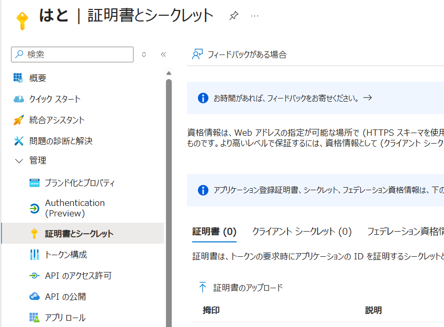This screenshot has width=444, height=327.
Task: Click info icon in アプリケーション登録証明書 banner
Action: coord(203,190)
